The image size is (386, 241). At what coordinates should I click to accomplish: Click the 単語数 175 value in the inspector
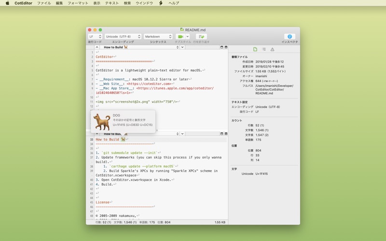(258, 140)
